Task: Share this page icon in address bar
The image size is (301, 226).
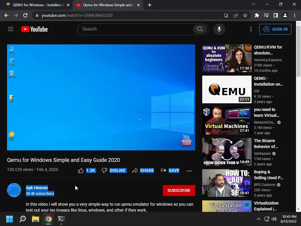Action: 236,15
